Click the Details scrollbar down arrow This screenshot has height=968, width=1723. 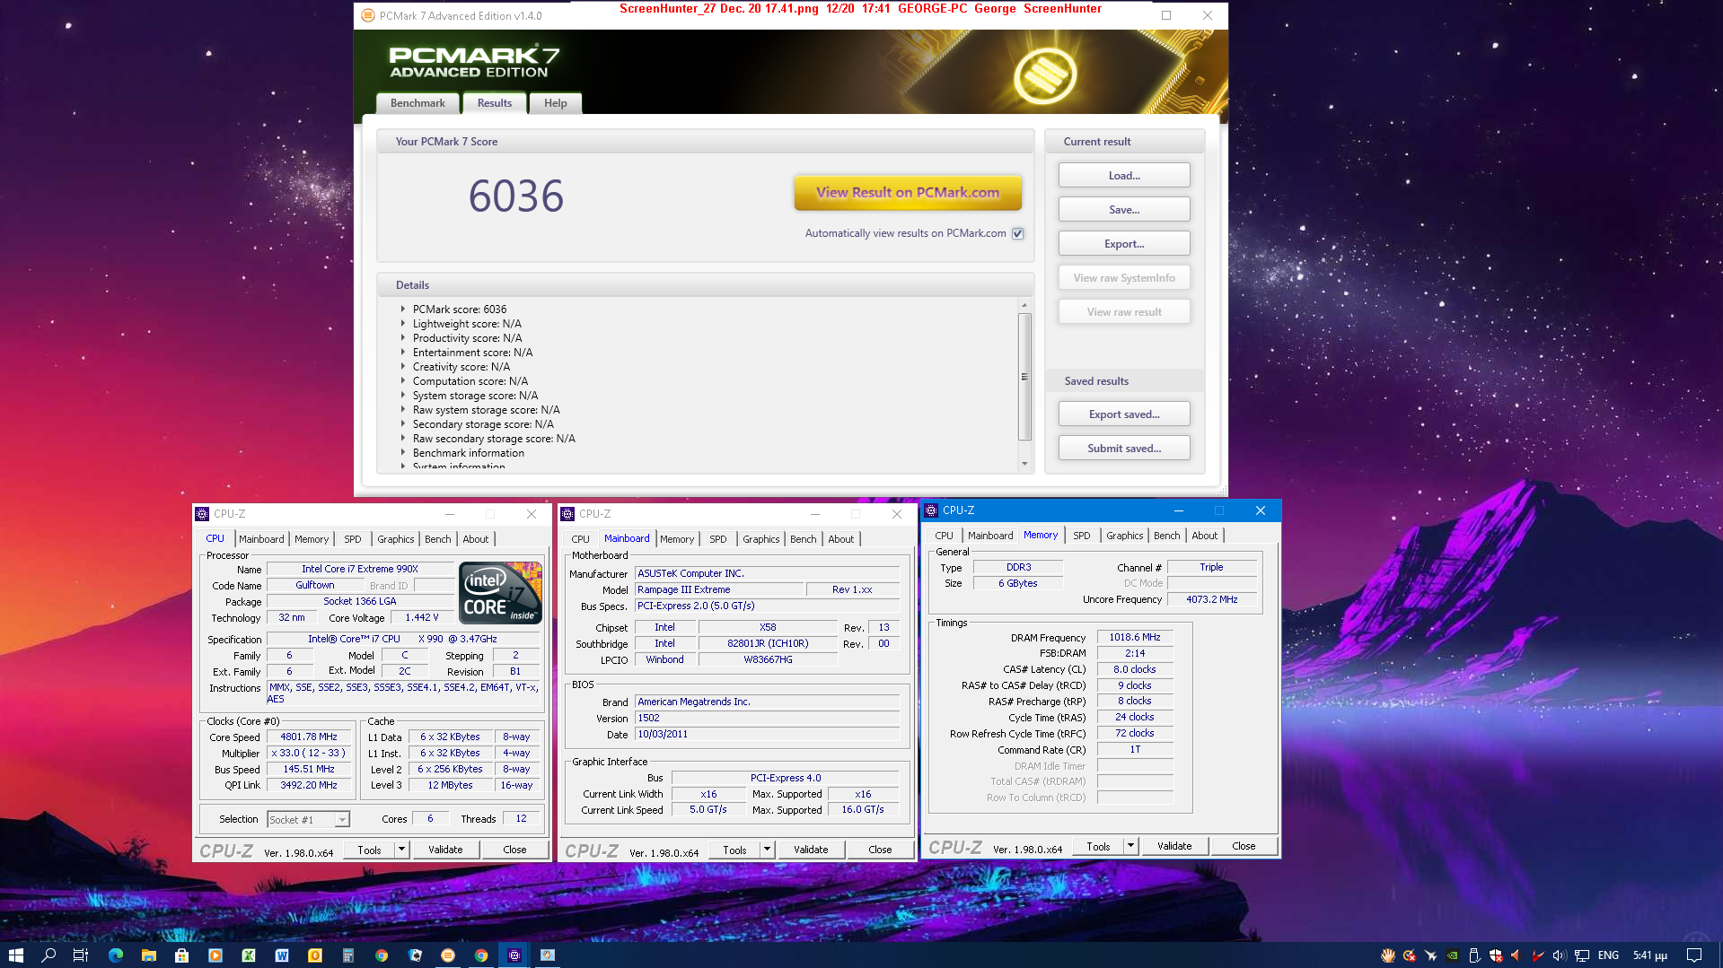(x=1024, y=464)
